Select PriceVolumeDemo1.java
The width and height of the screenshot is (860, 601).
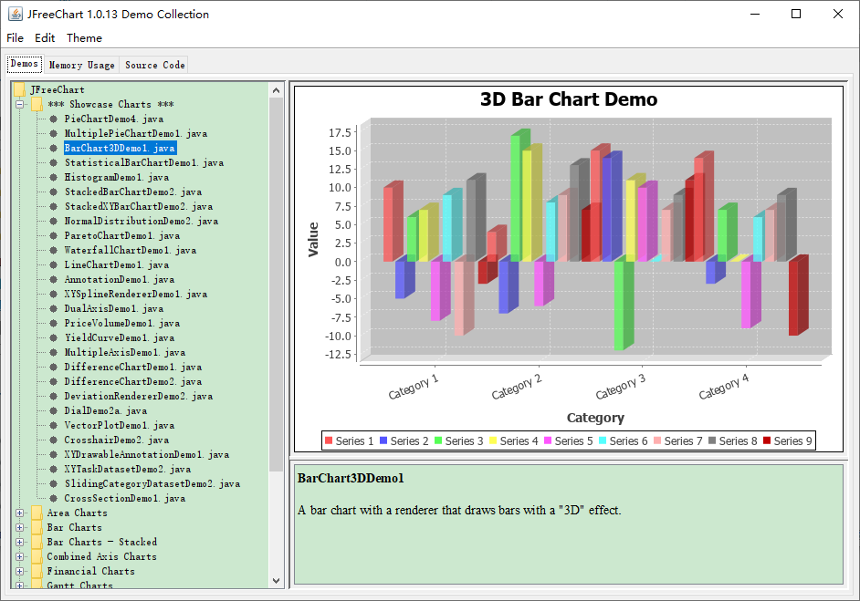coord(121,323)
